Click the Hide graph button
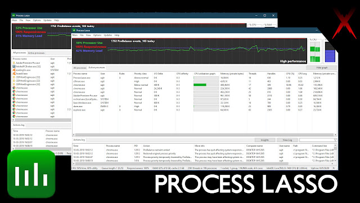Screen dimensions: 360x203 pos(322,68)
